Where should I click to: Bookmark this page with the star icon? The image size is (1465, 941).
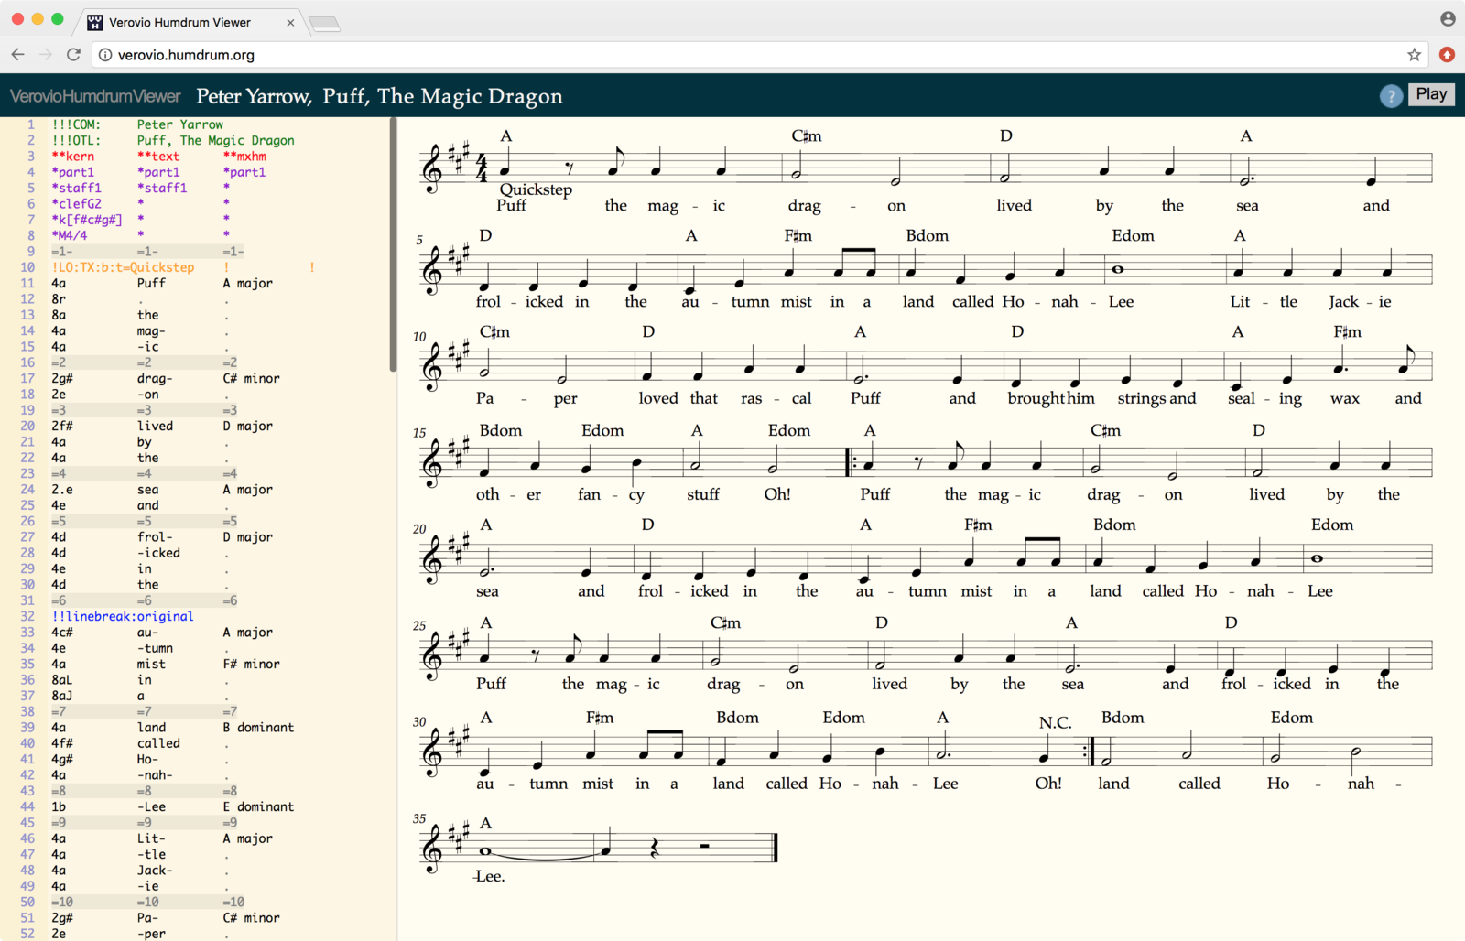[1414, 55]
